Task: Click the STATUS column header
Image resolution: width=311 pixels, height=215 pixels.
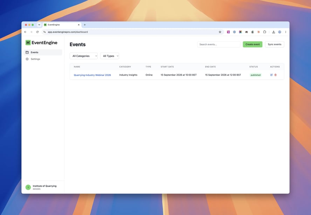Action: tap(254, 67)
